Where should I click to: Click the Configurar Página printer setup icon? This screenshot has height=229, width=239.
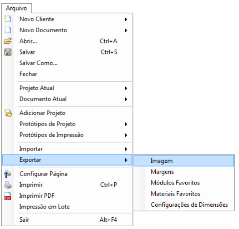[7, 174]
